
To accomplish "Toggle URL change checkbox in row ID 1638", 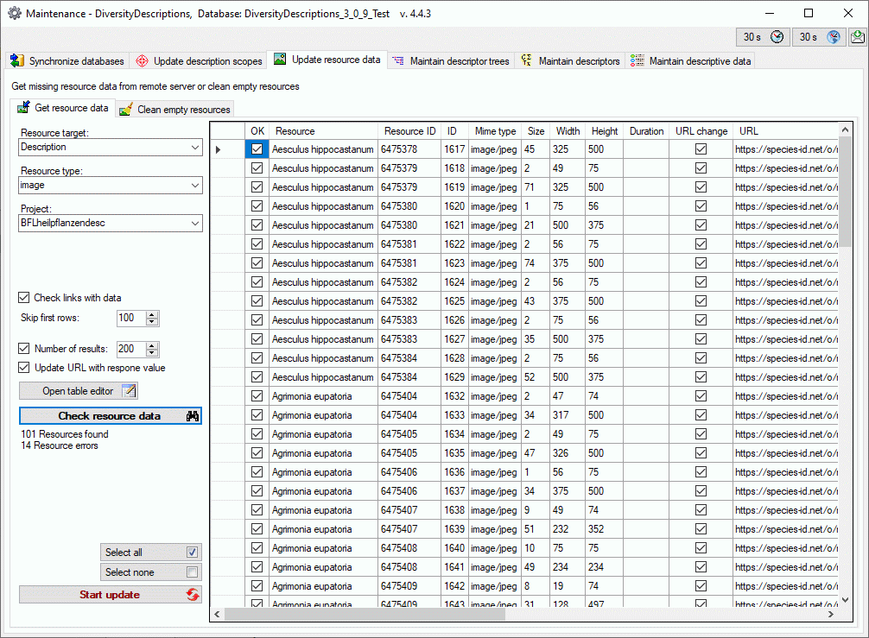I will click(x=701, y=510).
